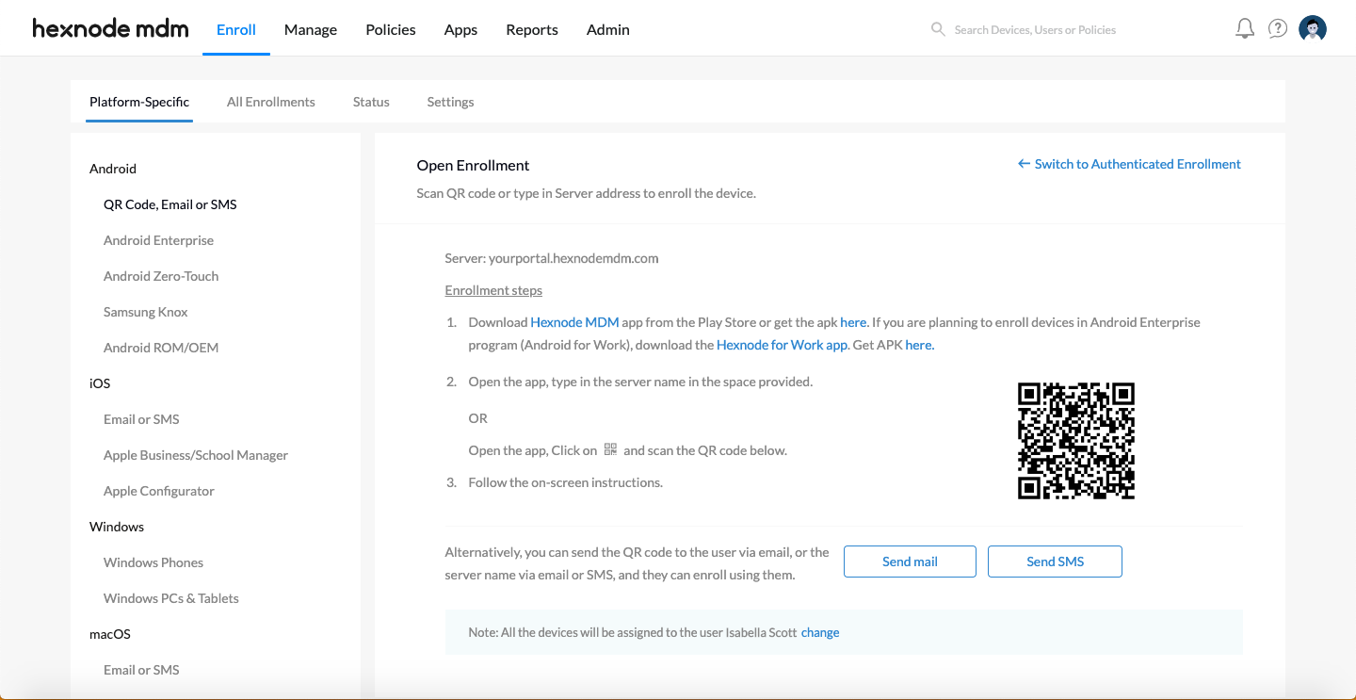Open the Manage menu
Screen dimensions: 1356x700
[311, 30]
